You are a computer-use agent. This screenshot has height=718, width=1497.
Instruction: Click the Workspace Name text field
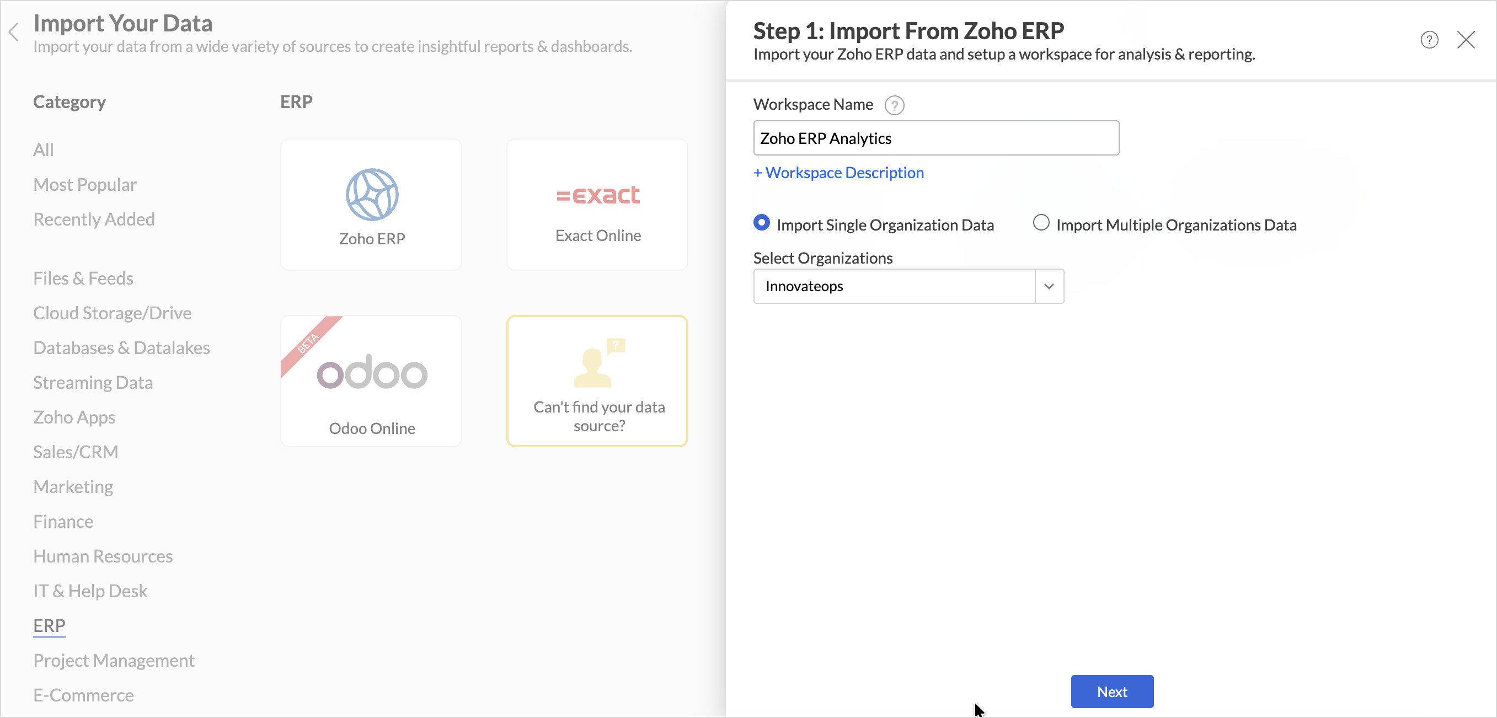935,138
